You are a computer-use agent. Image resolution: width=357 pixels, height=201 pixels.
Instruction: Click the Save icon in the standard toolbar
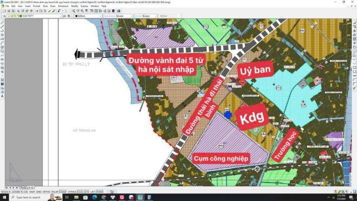[x=13, y=11]
